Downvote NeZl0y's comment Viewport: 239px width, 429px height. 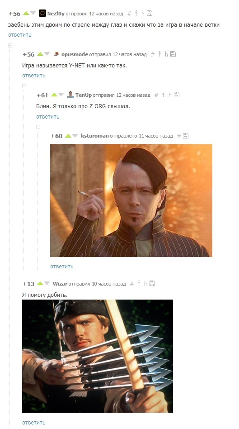coord(33,13)
